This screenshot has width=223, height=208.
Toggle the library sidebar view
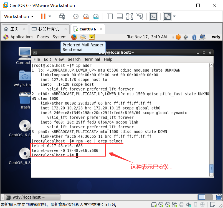point(110,16)
